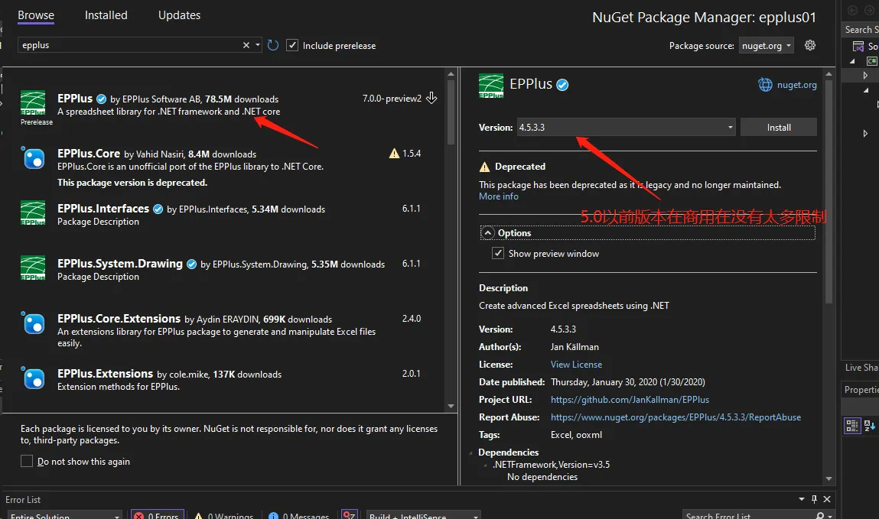879x519 pixels.
Task: Open the Live Share tab
Action: (x=861, y=368)
